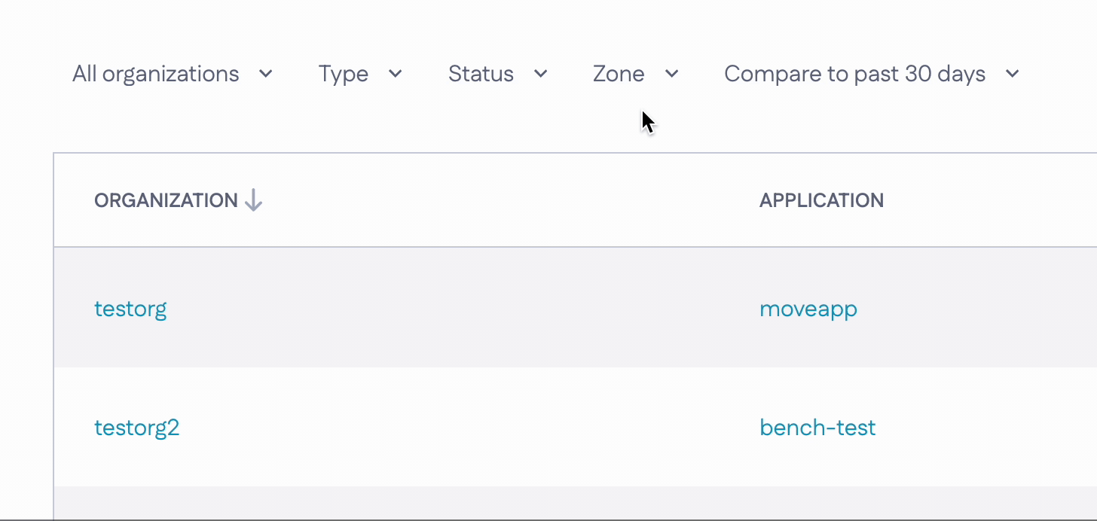Open the testorg organization link
This screenshot has height=521, width=1097.
click(130, 309)
